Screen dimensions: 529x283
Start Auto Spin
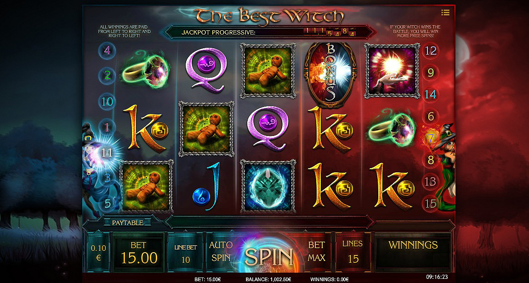click(221, 252)
